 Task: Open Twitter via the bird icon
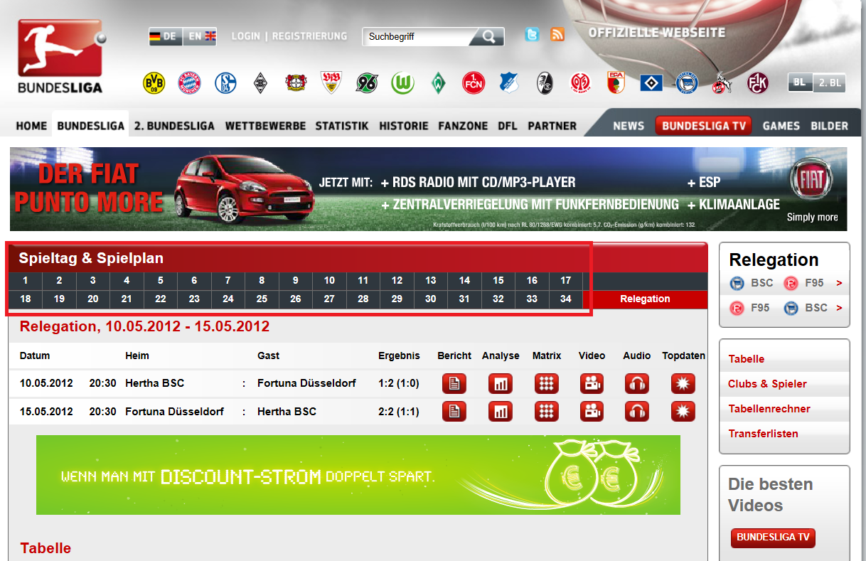tap(532, 34)
